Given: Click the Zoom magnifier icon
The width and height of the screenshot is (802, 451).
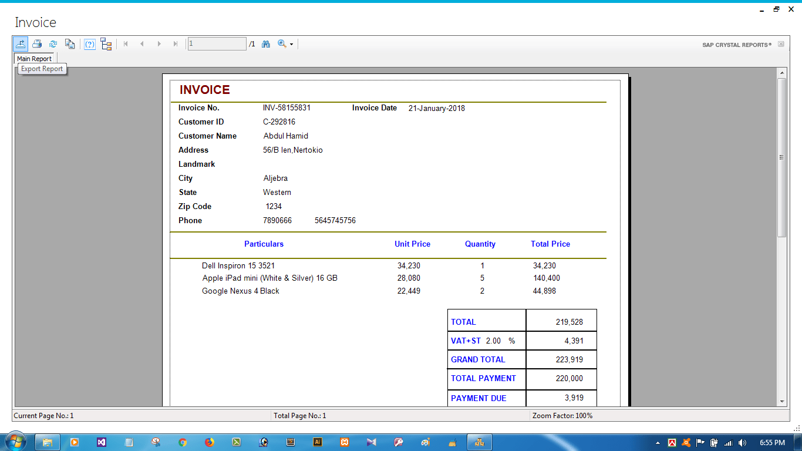Looking at the screenshot, I should [282, 44].
